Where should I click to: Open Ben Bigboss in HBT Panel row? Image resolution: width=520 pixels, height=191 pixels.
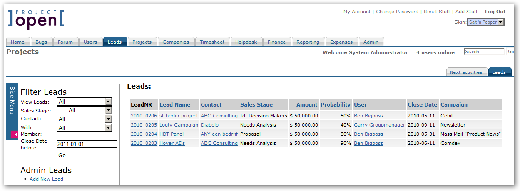click(x=368, y=134)
